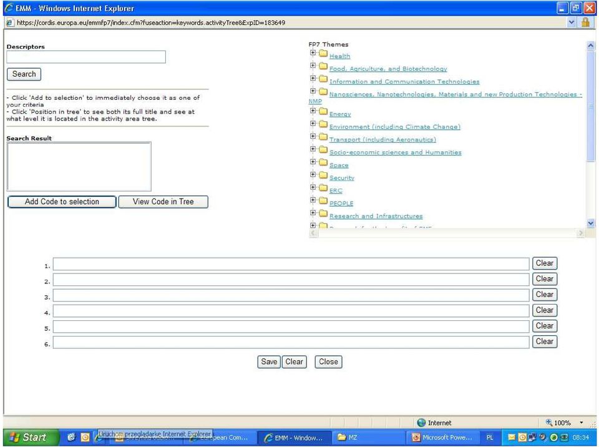Open the Security theme link
The width and height of the screenshot is (599, 447).
pos(342,178)
